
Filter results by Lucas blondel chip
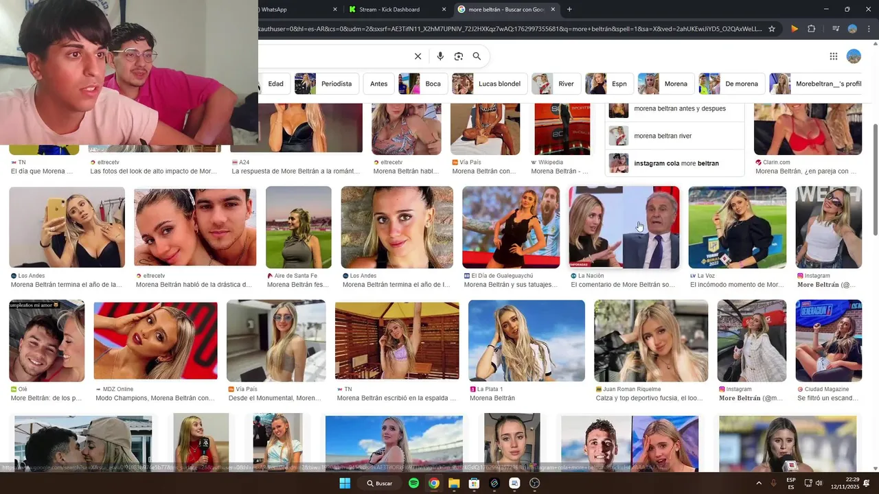click(x=490, y=84)
